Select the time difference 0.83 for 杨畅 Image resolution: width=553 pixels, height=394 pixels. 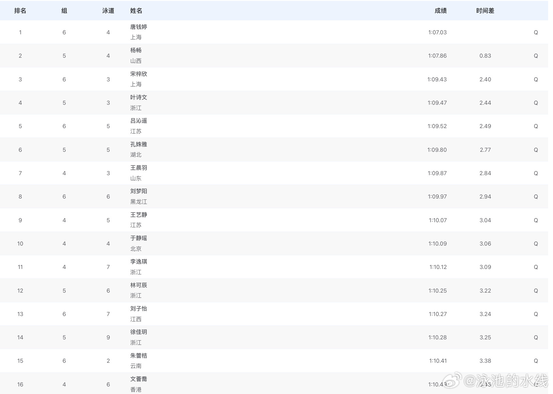[x=485, y=56]
